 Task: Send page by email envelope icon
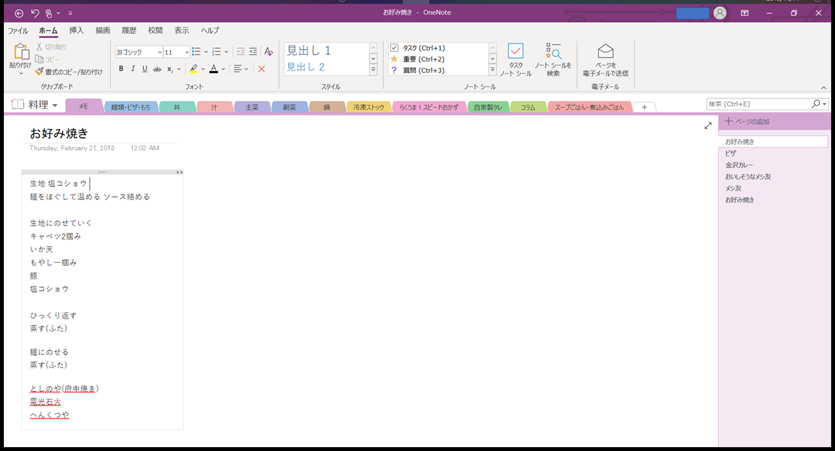pos(605,60)
